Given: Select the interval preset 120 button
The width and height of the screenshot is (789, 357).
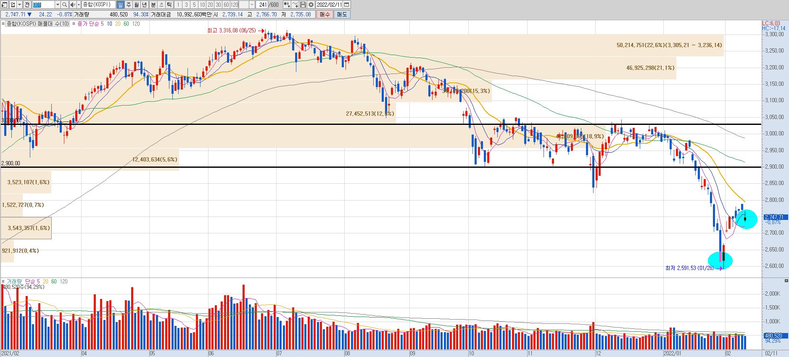Looking at the screenshot, I should [234, 5].
